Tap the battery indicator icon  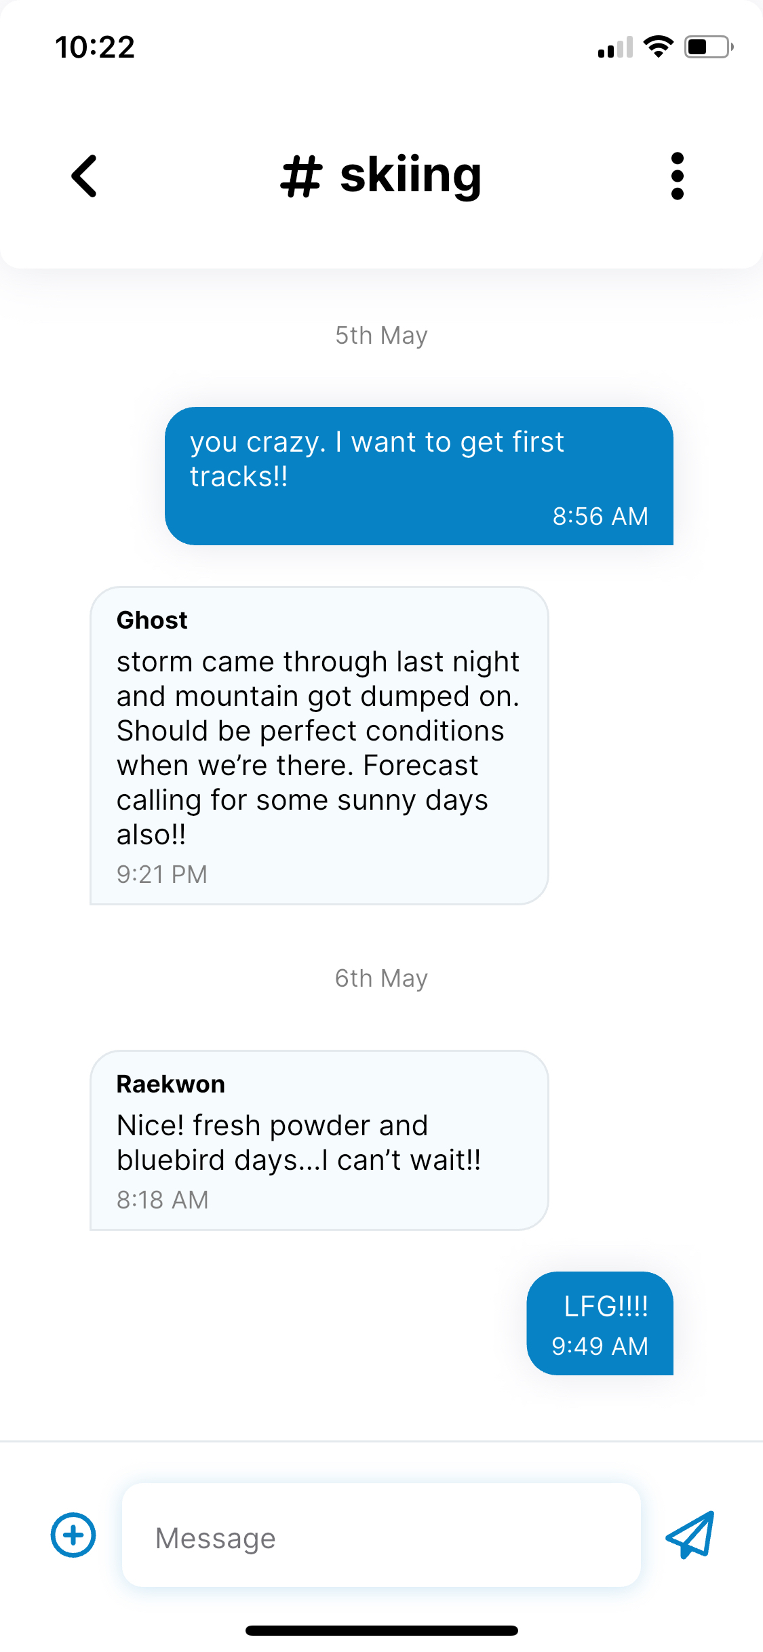pos(709,47)
